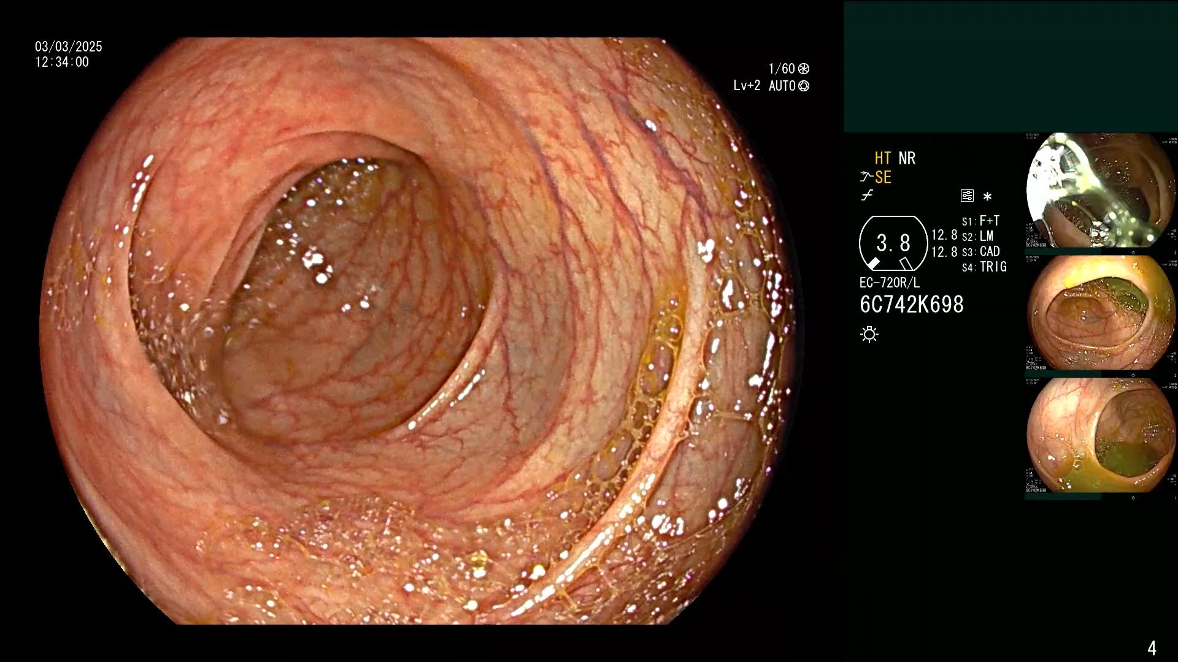
Task: Click the hollow channel marker in scope diagram
Action: pos(906,264)
